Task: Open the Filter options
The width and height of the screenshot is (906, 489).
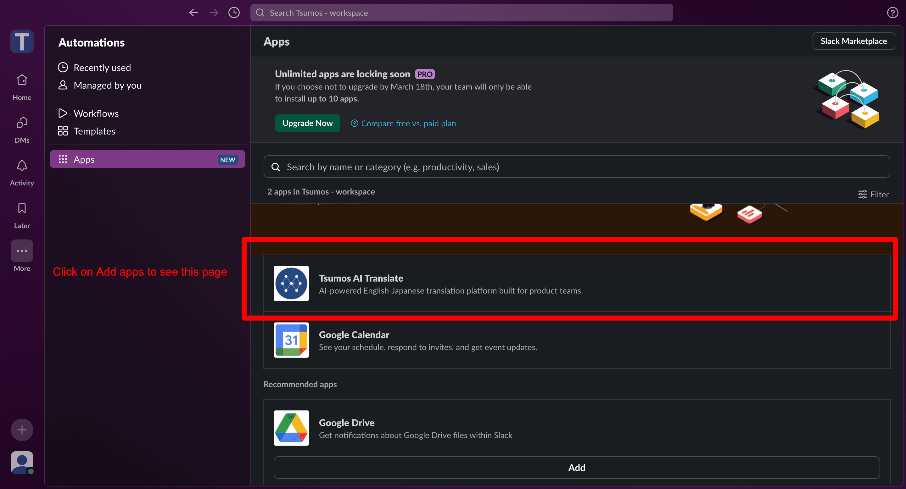Action: 873,194
